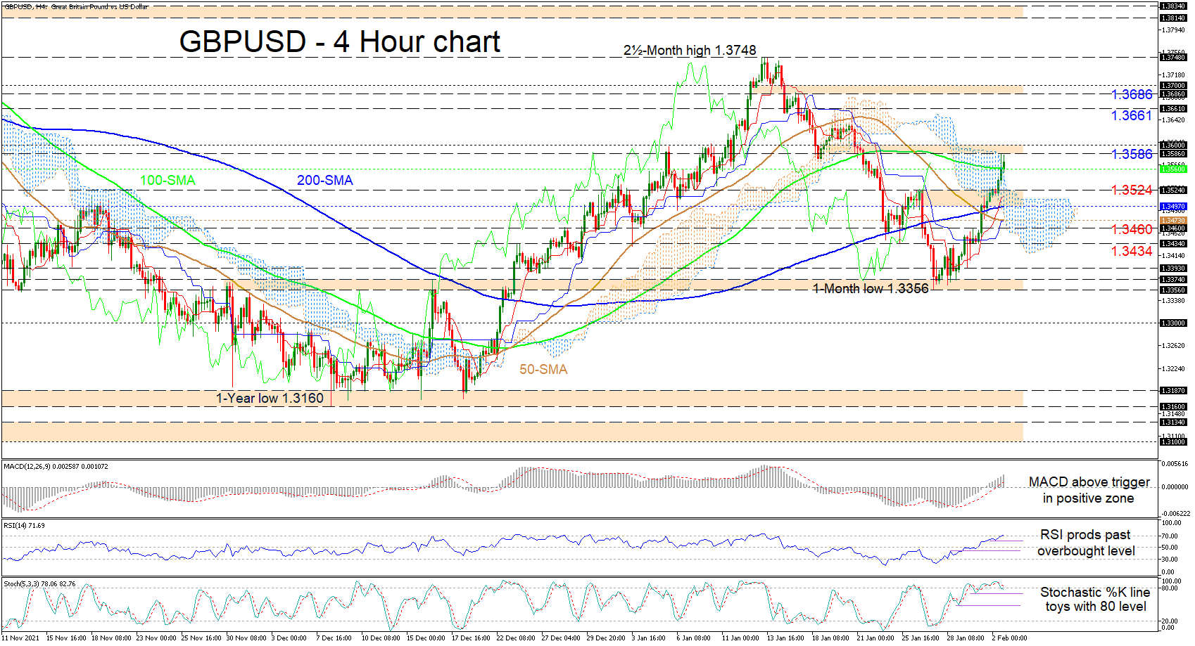The height and width of the screenshot is (646, 1195).
Task: Click the red '1.3460' support label
Action: [1132, 229]
